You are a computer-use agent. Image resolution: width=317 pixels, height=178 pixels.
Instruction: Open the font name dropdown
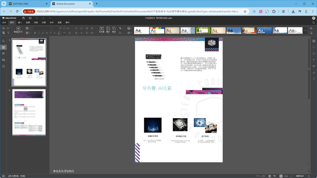(51, 28)
